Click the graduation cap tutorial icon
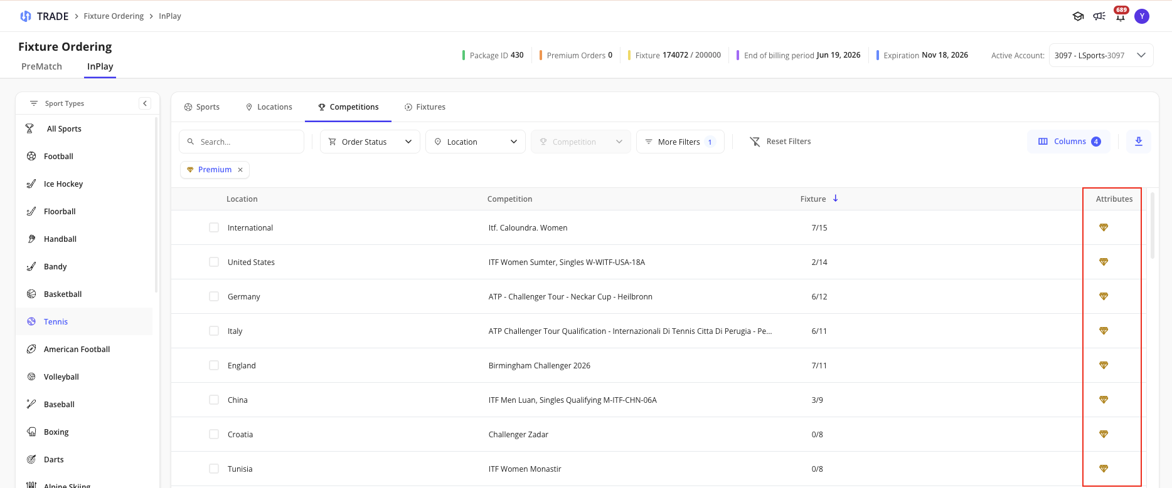 point(1078,16)
